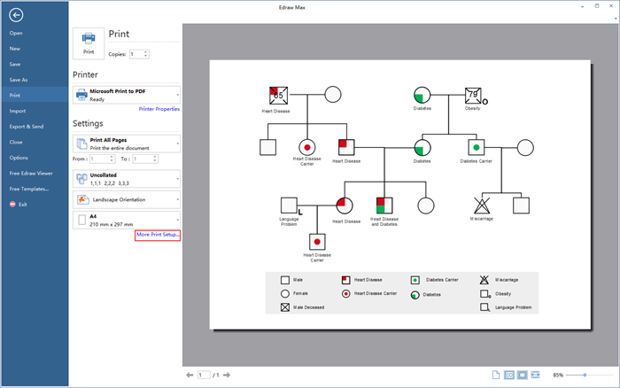This screenshot has height=388, width=620.
Task: Select the single page view icon
Action: click(496, 376)
